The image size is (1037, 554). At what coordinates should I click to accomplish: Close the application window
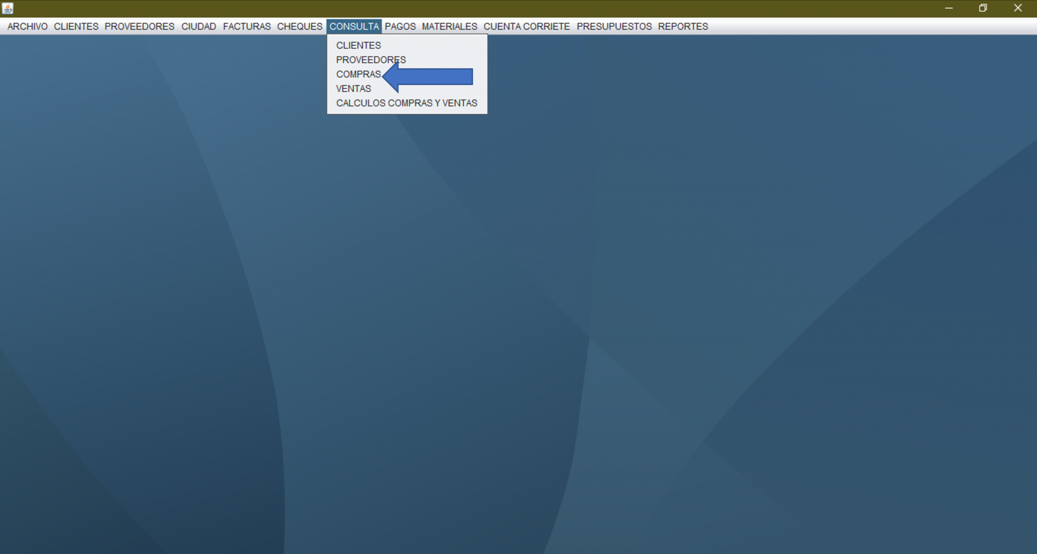1018,8
